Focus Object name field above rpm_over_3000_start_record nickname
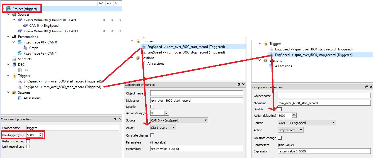This screenshot has height=158, width=373. pos(197,93)
